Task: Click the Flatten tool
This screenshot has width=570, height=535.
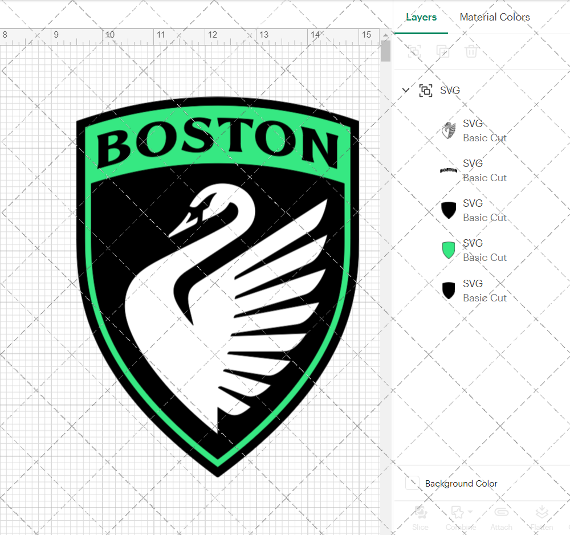Action: [x=541, y=517]
